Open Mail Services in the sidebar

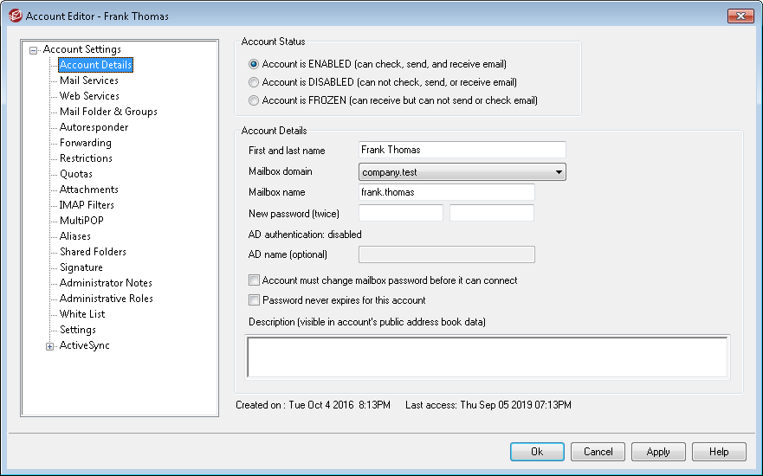(88, 80)
